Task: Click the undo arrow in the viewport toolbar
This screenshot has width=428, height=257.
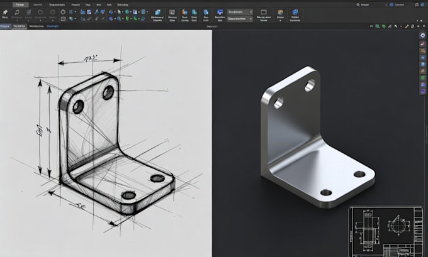Action: pos(395,26)
